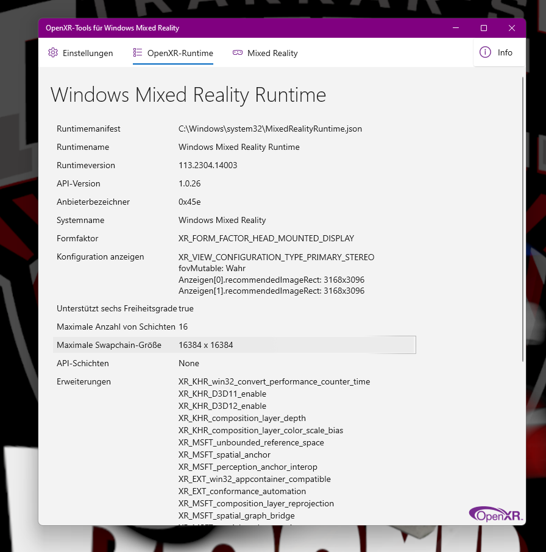Viewport: 546px width, 552px height.
Task: Click the vertical scrollbar thumb
Action: 523,218
